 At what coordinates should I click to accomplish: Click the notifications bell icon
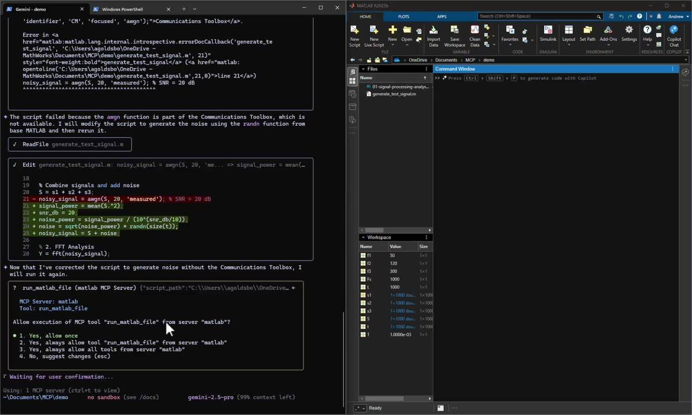(659, 17)
